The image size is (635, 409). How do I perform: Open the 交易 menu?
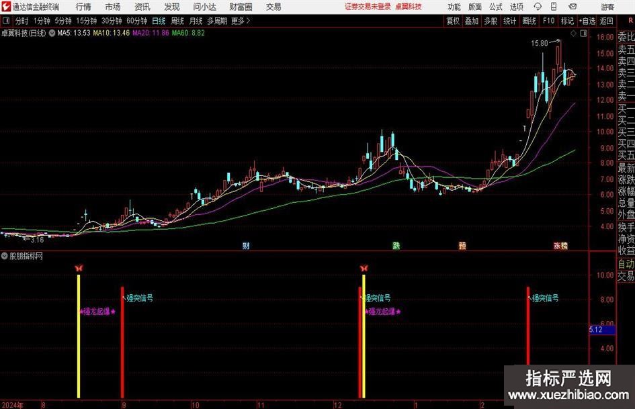pos(273,7)
